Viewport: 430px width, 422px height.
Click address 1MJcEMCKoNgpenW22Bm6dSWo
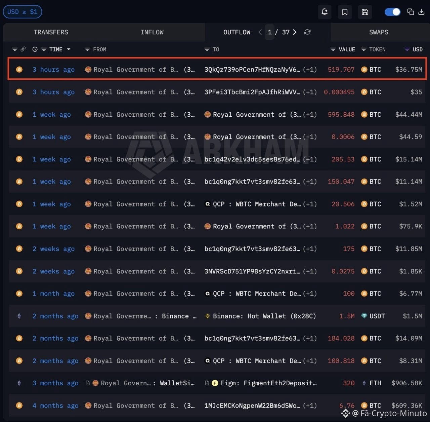(x=252, y=406)
